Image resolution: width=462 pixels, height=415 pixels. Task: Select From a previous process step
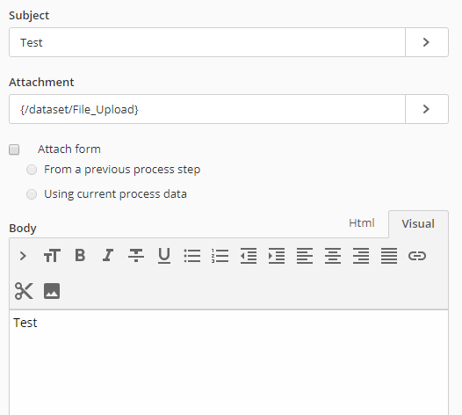point(32,170)
